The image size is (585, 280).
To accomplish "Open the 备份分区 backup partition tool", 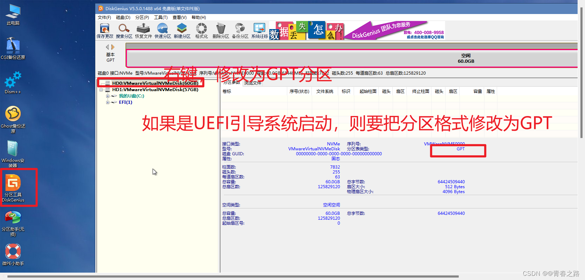I will tap(240, 30).
